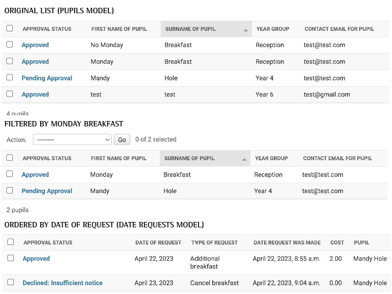
Task: Toggle surname sort arrow in filtered table
Action: click(x=244, y=158)
